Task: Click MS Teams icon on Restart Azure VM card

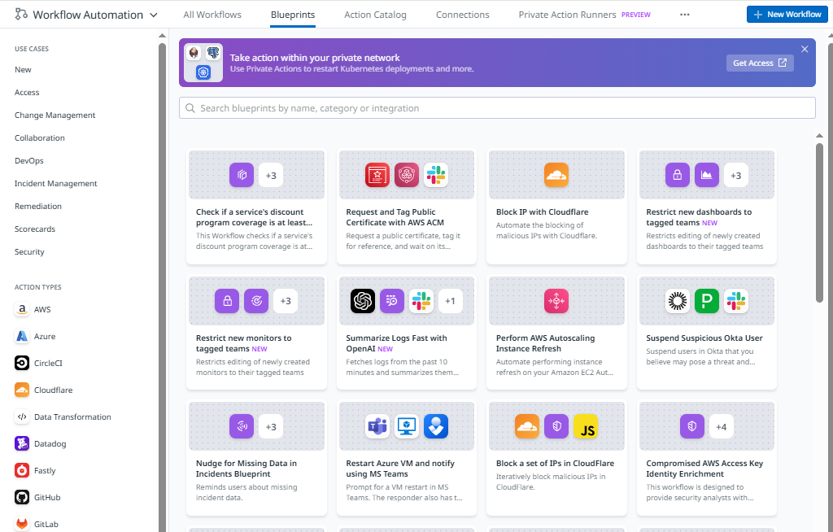Action: tap(377, 426)
